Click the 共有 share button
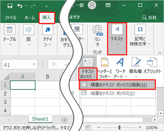 [149, 17]
